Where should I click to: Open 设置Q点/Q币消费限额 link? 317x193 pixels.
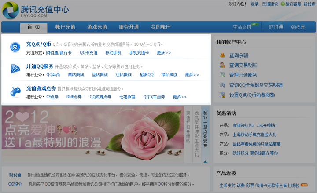(x=252, y=95)
